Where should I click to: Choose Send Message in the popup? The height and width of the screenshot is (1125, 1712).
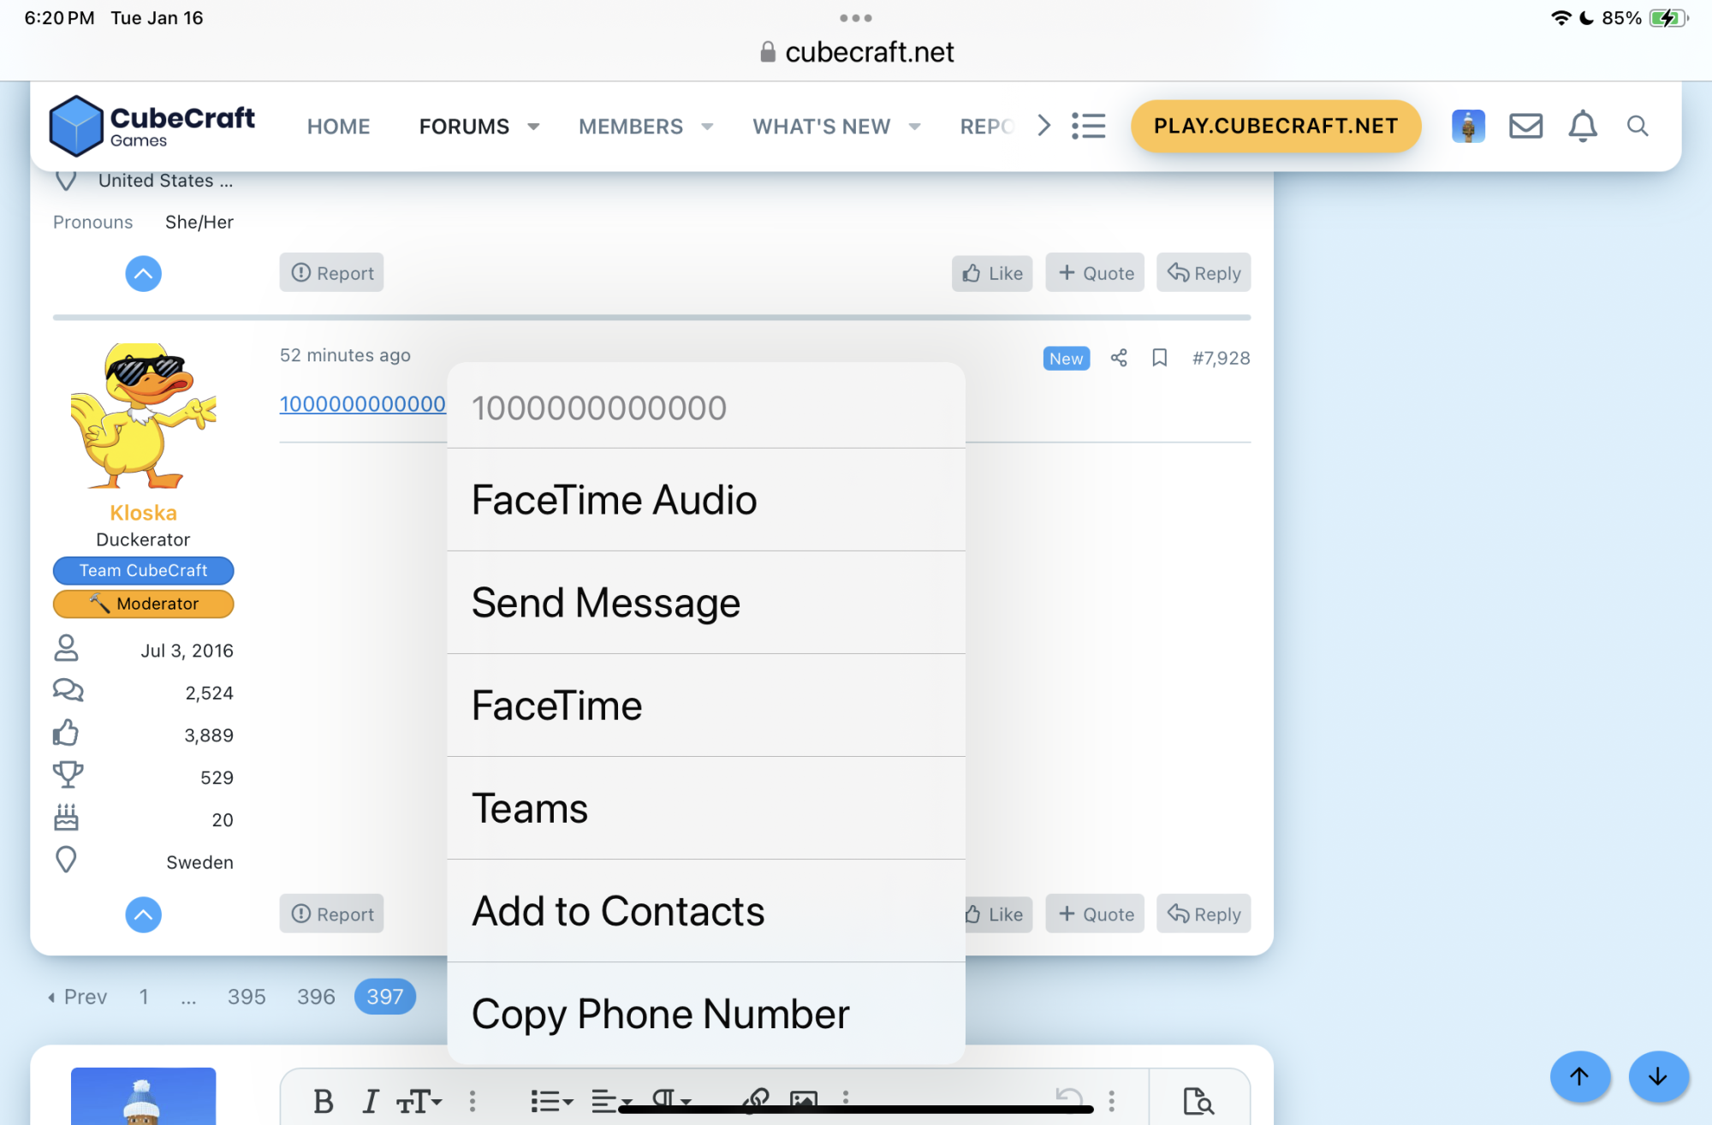click(706, 603)
